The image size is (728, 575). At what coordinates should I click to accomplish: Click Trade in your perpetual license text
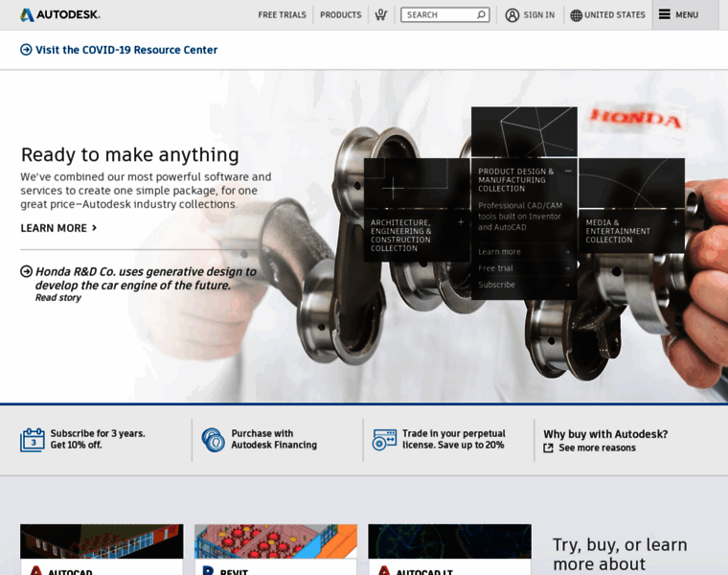pyautogui.click(x=454, y=439)
